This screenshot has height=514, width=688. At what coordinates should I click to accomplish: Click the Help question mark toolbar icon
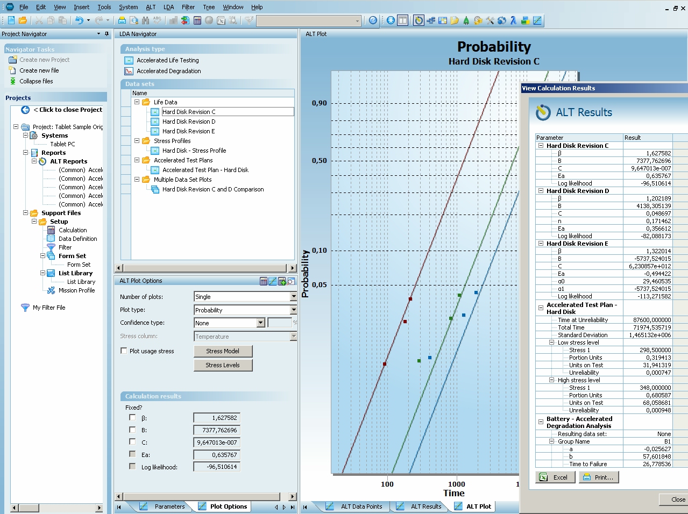(373, 20)
